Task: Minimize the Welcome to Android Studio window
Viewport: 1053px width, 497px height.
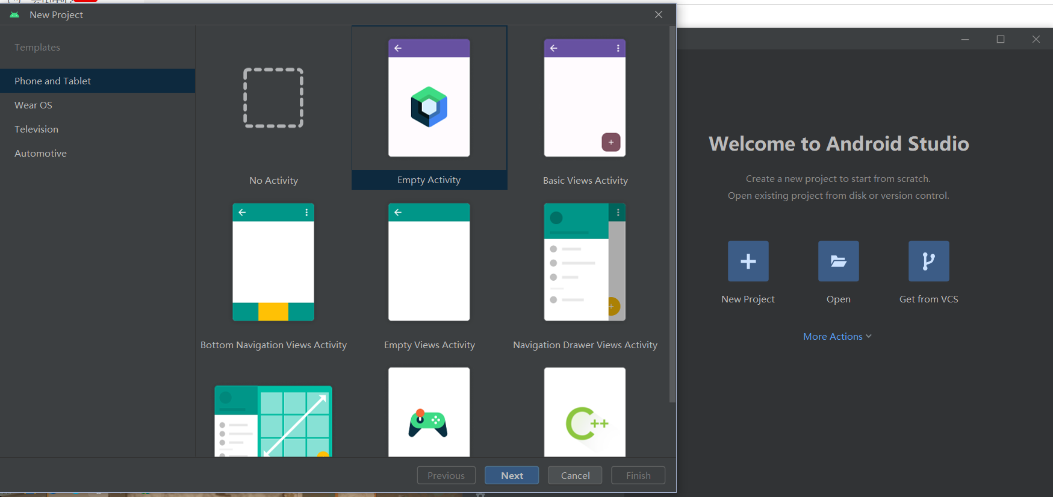Action: point(965,39)
